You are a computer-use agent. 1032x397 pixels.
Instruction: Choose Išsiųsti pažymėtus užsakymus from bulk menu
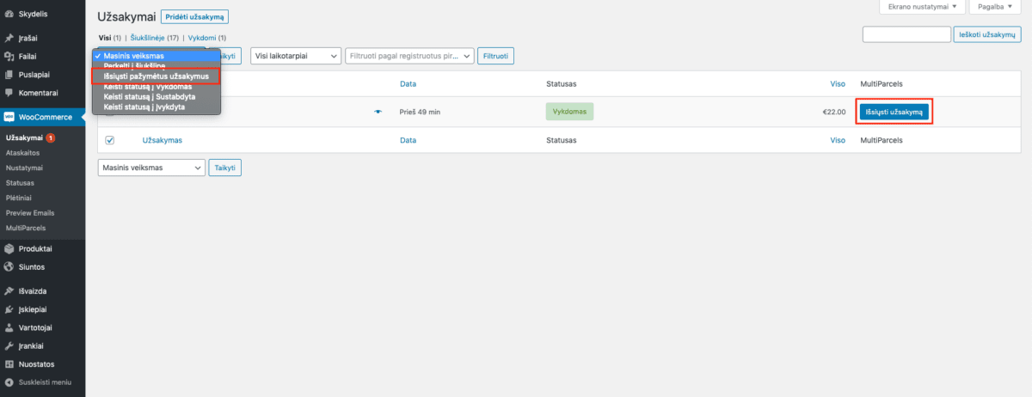click(x=156, y=76)
